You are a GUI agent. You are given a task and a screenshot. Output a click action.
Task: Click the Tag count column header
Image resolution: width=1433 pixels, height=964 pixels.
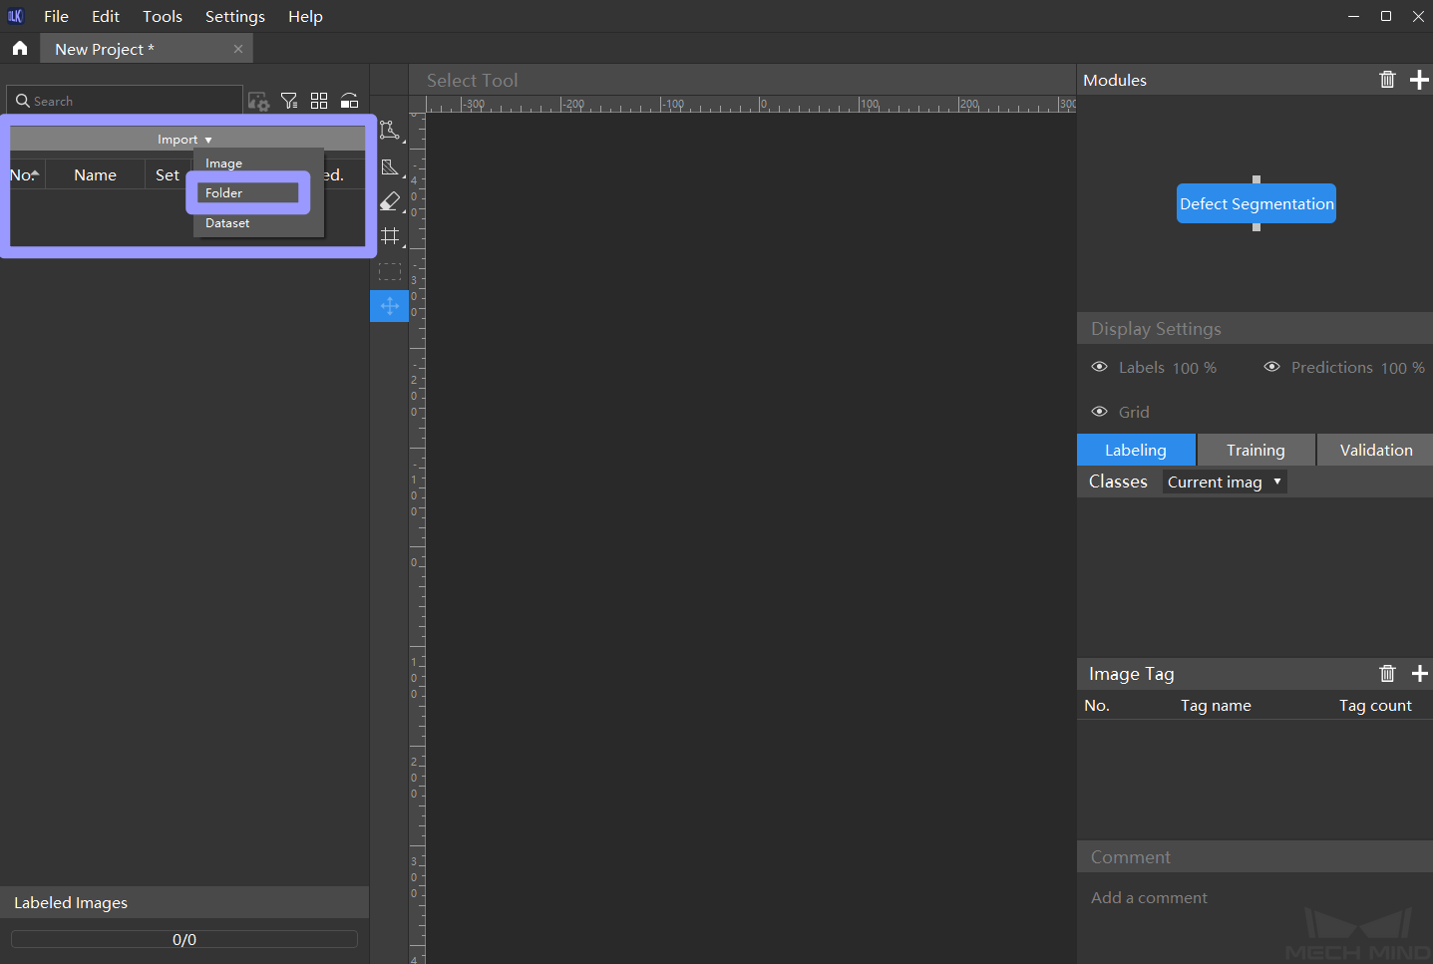click(1375, 705)
